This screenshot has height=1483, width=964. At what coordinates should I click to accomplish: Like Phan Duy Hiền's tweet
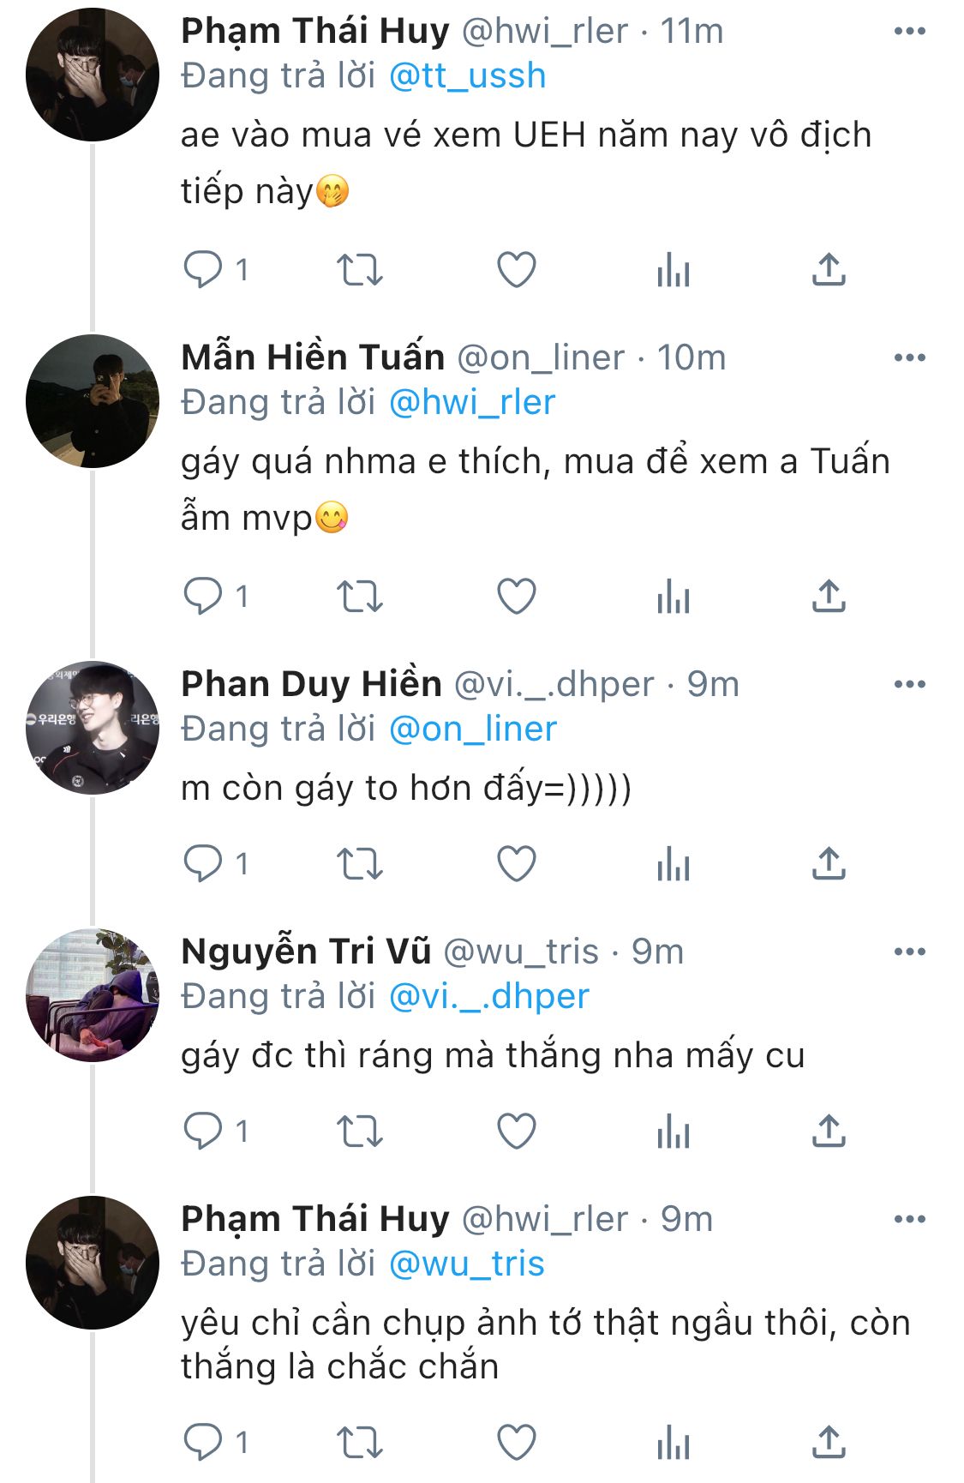(517, 864)
